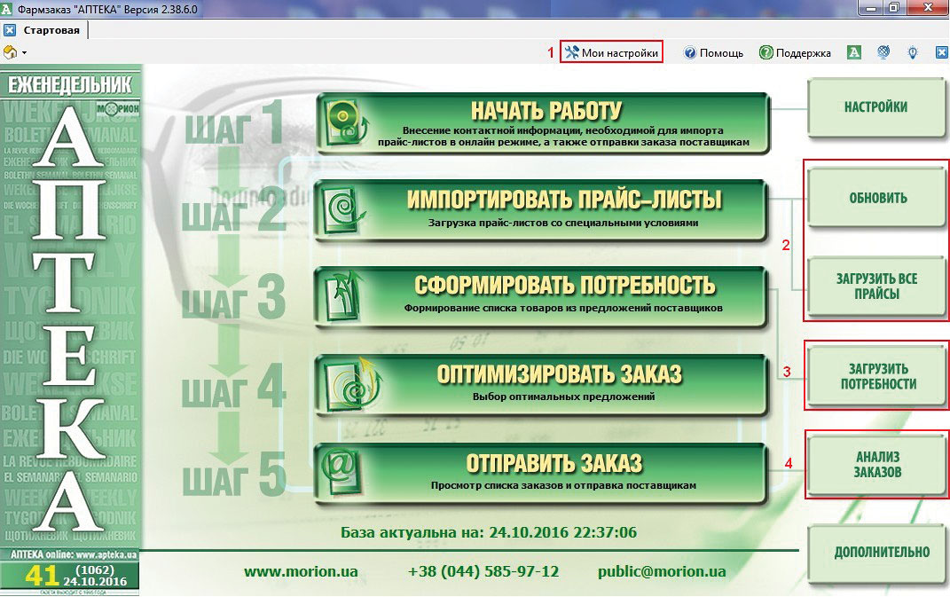Open Мои настройки from the toolbar
Image resolution: width=950 pixels, height=597 pixels.
pos(611,52)
